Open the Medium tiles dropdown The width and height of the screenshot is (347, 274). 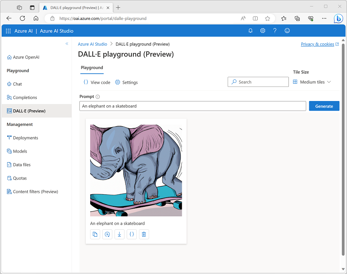[312, 82]
